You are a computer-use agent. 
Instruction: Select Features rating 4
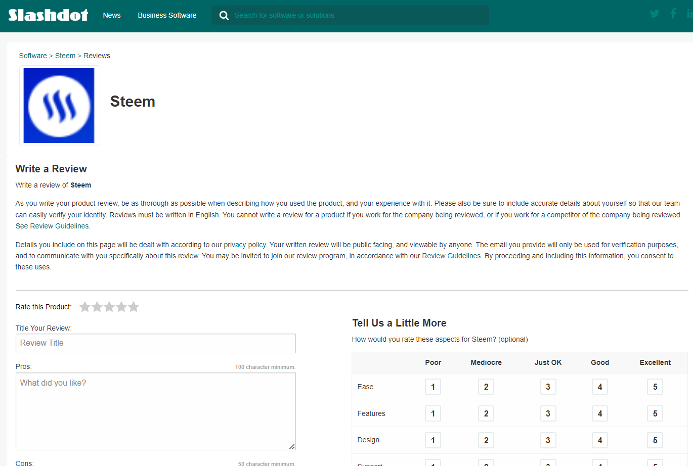600,413
